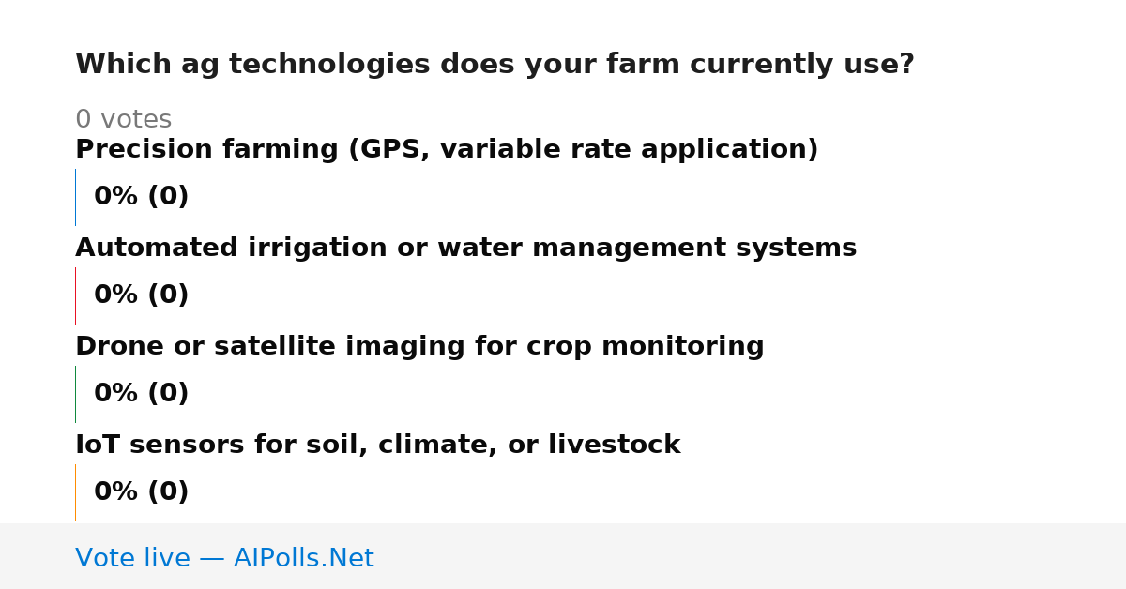Click the 0 votes counter text
1126x589 pixels.
123,120
